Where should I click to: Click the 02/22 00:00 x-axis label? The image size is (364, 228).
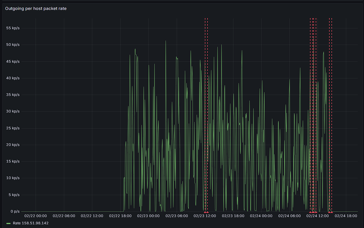click(x=36, y=216)
